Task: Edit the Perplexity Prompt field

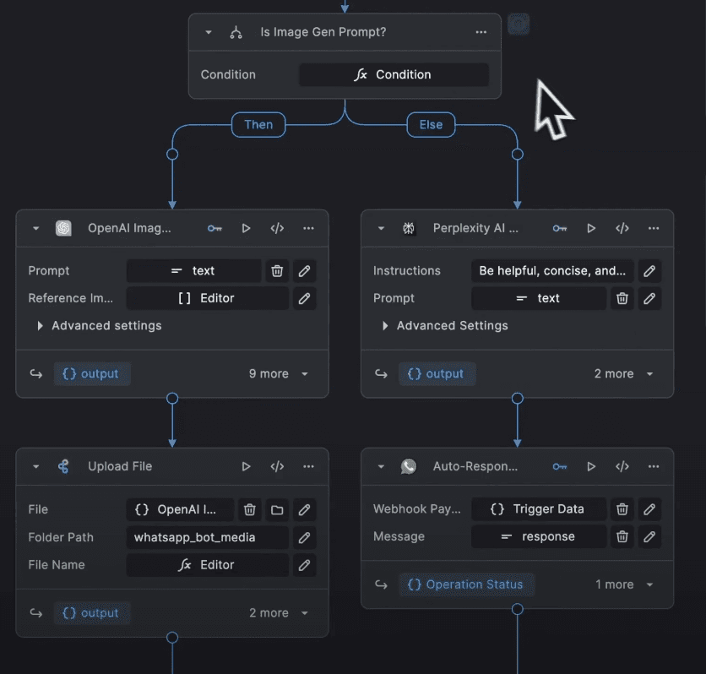Action: [649, 298]
